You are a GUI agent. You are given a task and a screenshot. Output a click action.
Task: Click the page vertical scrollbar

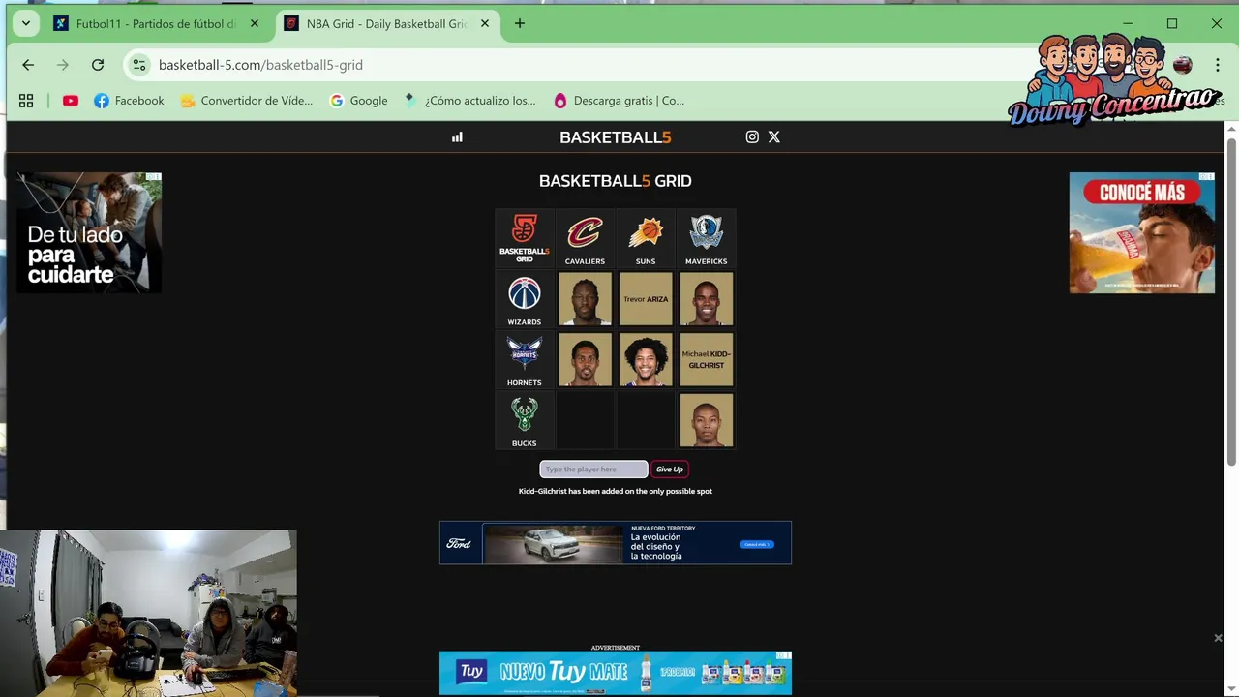(x=1231, y=300)
